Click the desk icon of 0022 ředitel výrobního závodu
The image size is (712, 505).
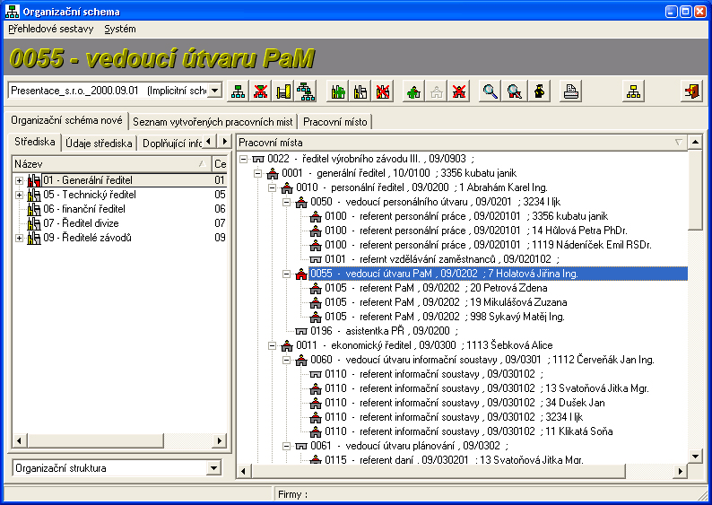click(x=258, y=159)
